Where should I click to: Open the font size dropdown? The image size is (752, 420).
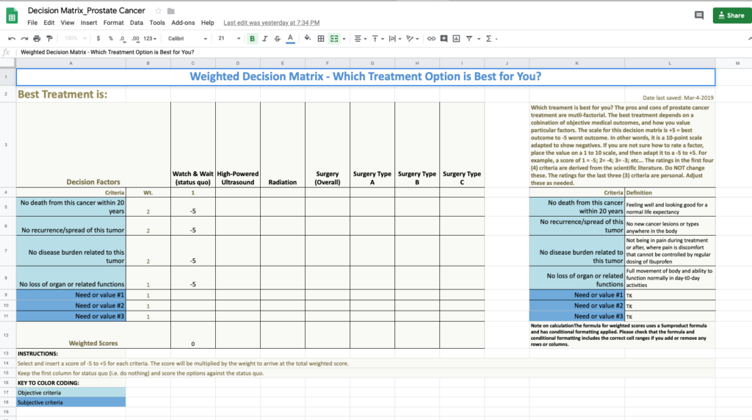click(x=229, y=39)
